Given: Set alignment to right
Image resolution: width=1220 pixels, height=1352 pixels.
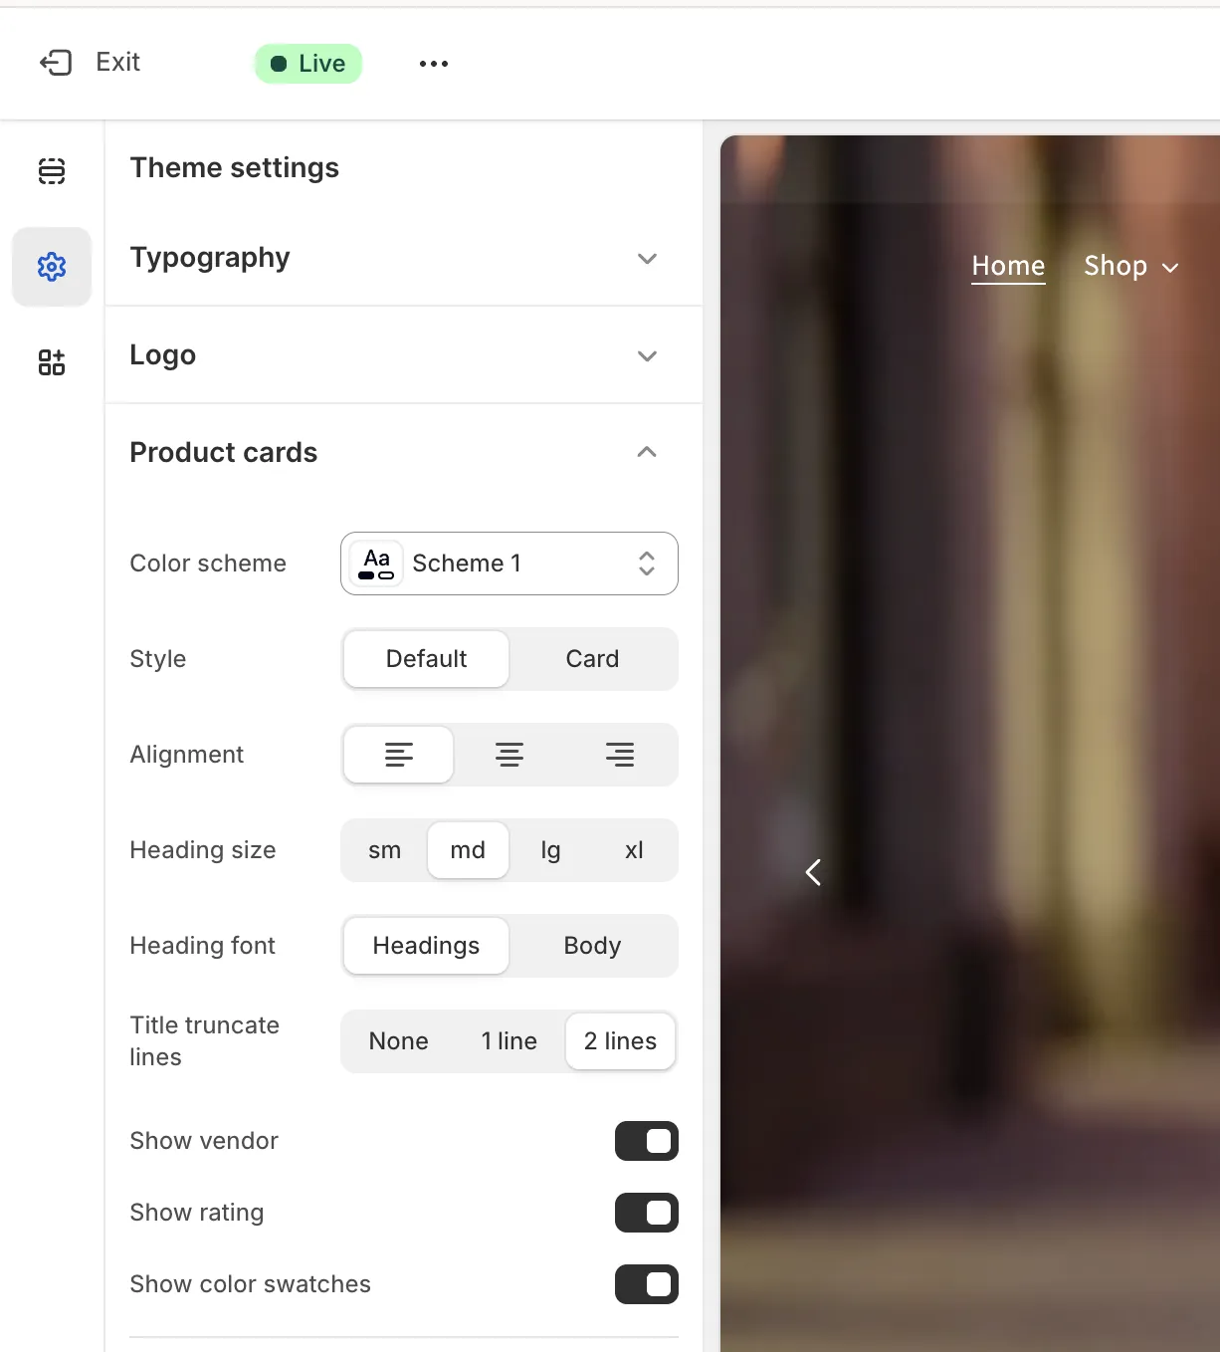Looking at the screenshot, I should [x=619, y=755].
